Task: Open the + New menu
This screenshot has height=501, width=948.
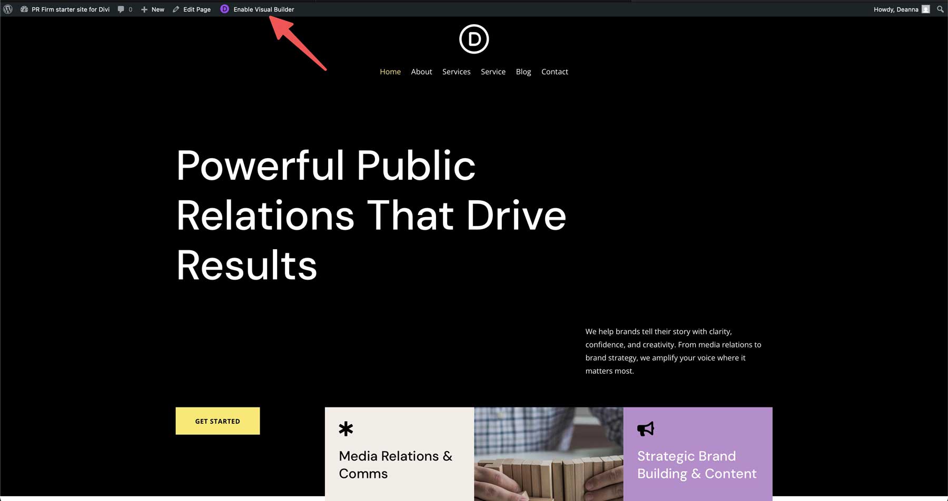Action: (x=152, y=9)
